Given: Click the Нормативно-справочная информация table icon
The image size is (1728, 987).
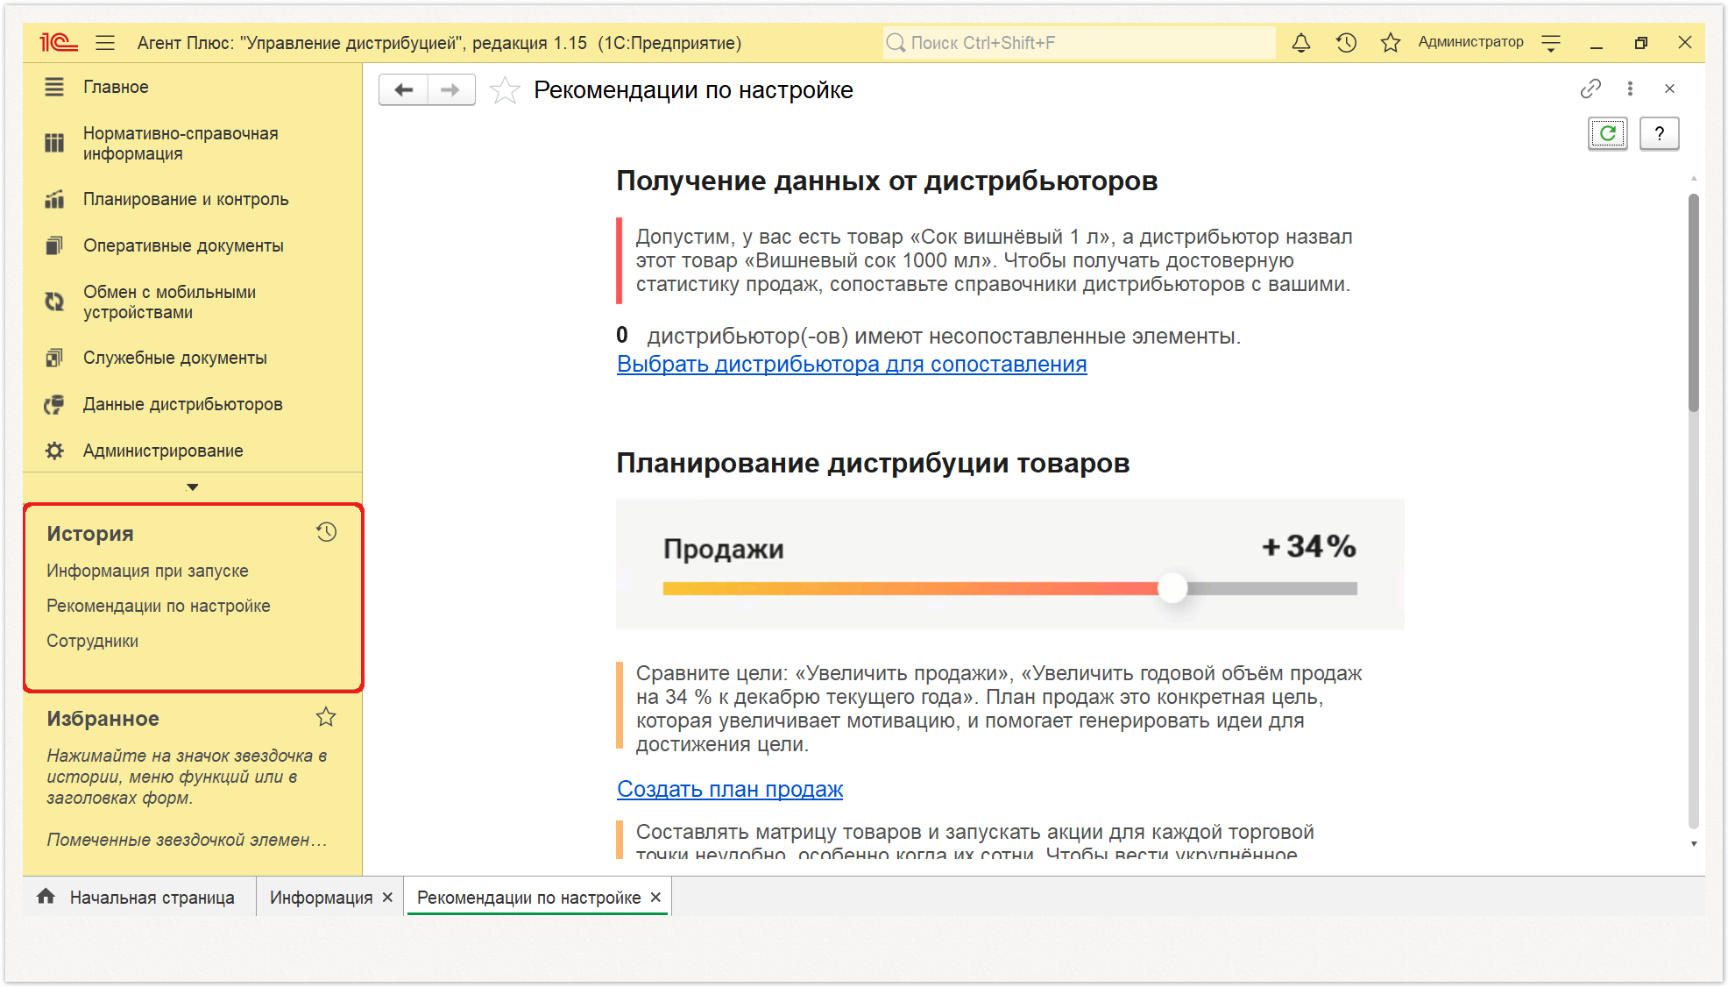Looking at the screenshot, I should (x=54, y=143).
